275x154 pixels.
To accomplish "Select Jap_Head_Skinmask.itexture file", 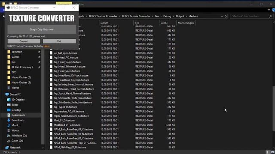I will pos(70,67).
